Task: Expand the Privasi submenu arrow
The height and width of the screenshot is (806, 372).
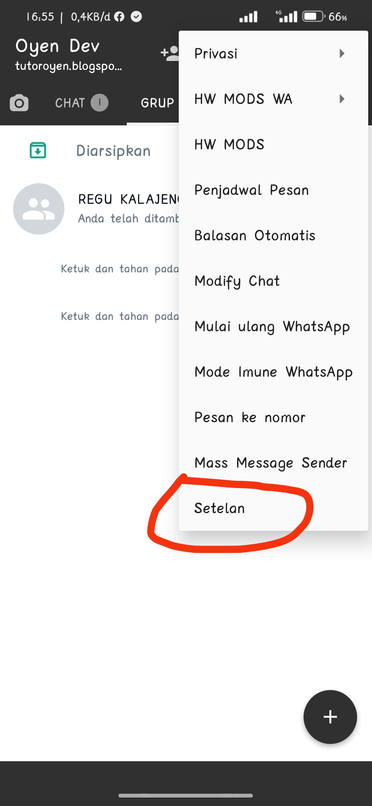Action: 342,53
